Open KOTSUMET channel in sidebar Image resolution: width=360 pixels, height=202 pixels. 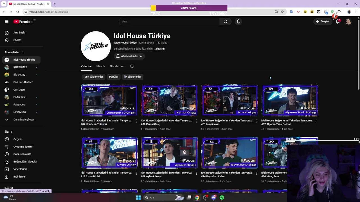21,67
